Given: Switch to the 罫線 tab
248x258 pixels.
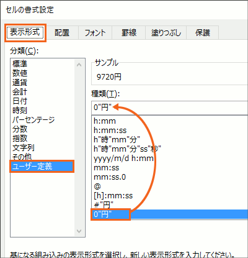Looking at the screenshot, I should point(129,33).
